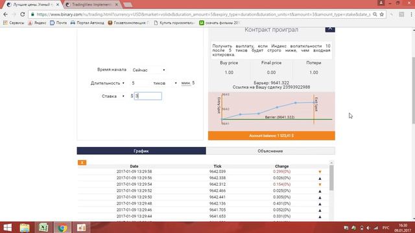Image resolution: width=415 pixels, height=233 pixels.
Task: Click the up arrow in 13:29:48 row
Action: click(x=320, y=204)
